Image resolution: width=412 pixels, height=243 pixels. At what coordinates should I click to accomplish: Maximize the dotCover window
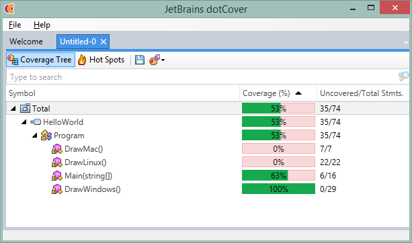coord(371,8)
